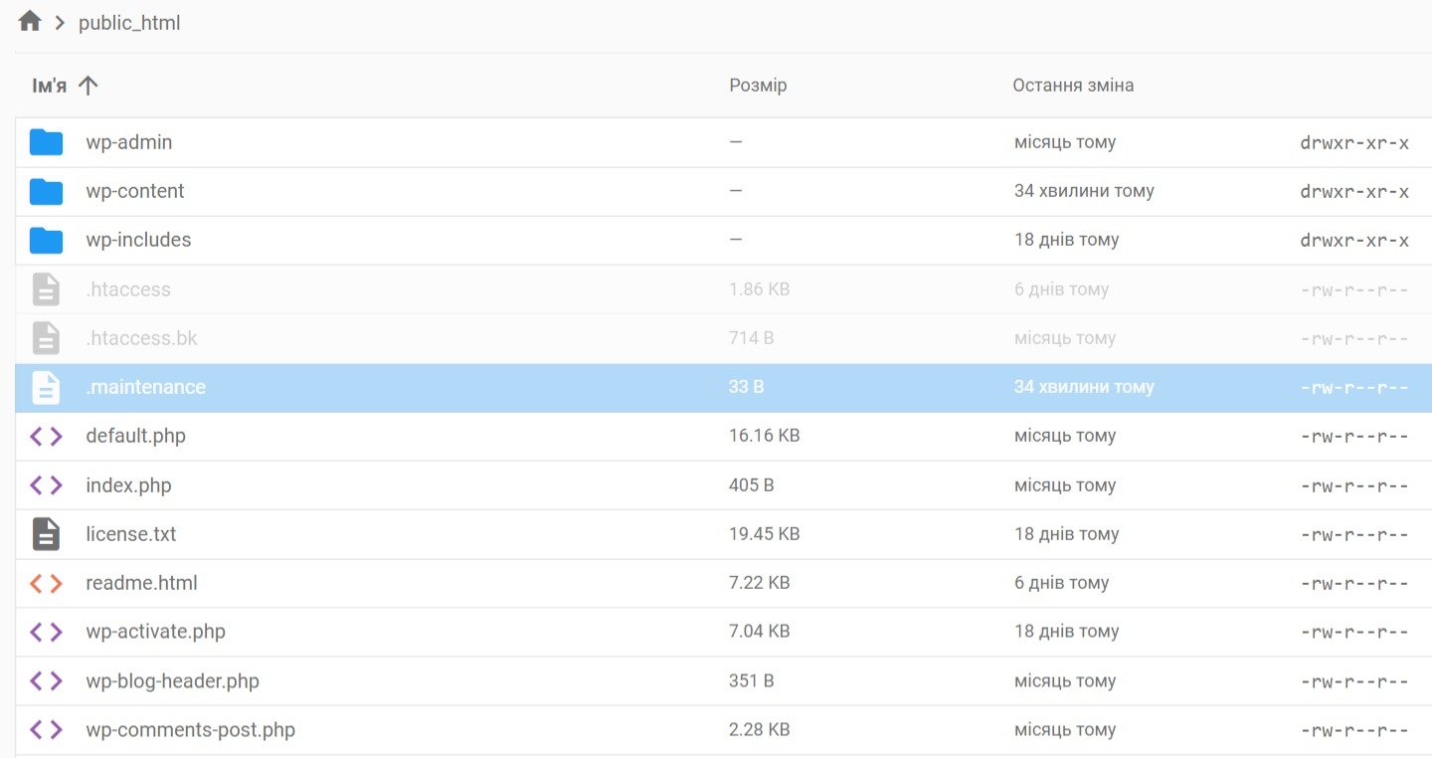1432x758 pixels.
Task: Click the wp-content folder icon
Action: pos(46,191)
